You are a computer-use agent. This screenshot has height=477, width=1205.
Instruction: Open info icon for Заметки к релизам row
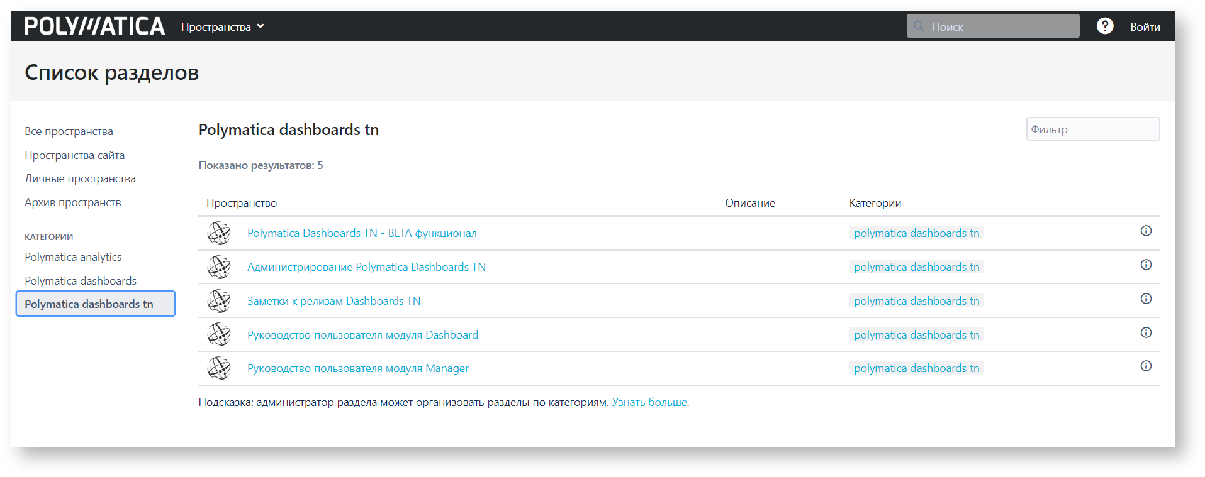[x=1146, y=299]
